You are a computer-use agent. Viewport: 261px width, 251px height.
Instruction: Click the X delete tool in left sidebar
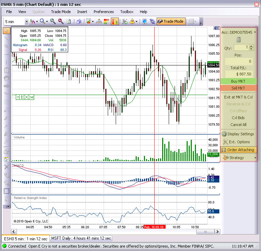[x=7, y=167]
